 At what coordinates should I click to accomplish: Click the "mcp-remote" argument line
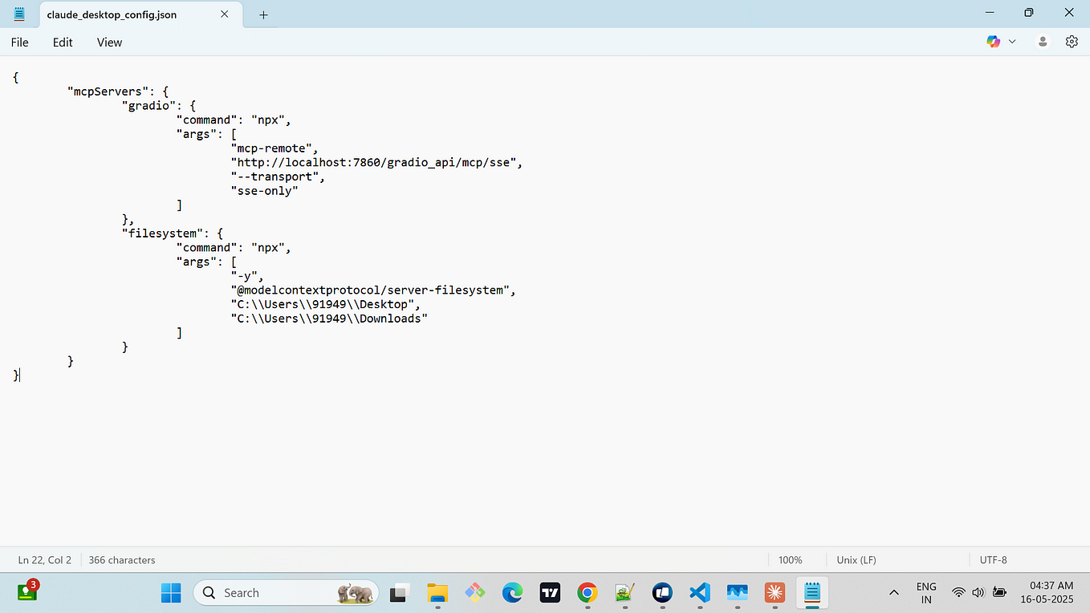275,148
